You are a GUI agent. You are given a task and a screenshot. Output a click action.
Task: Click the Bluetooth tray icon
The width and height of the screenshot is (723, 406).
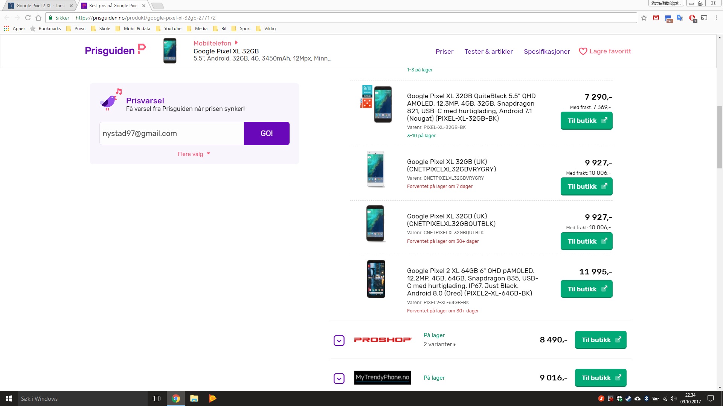[x=647, y=398]
